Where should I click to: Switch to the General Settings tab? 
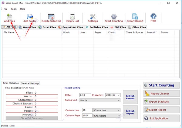pyautogui.click(x=30, y=83)
